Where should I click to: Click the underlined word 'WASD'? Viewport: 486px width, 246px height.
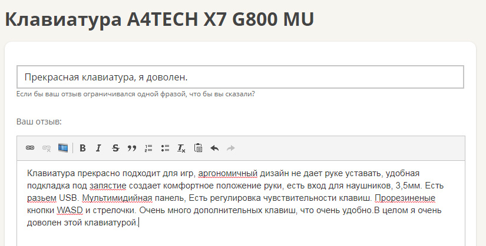(70, 210)
